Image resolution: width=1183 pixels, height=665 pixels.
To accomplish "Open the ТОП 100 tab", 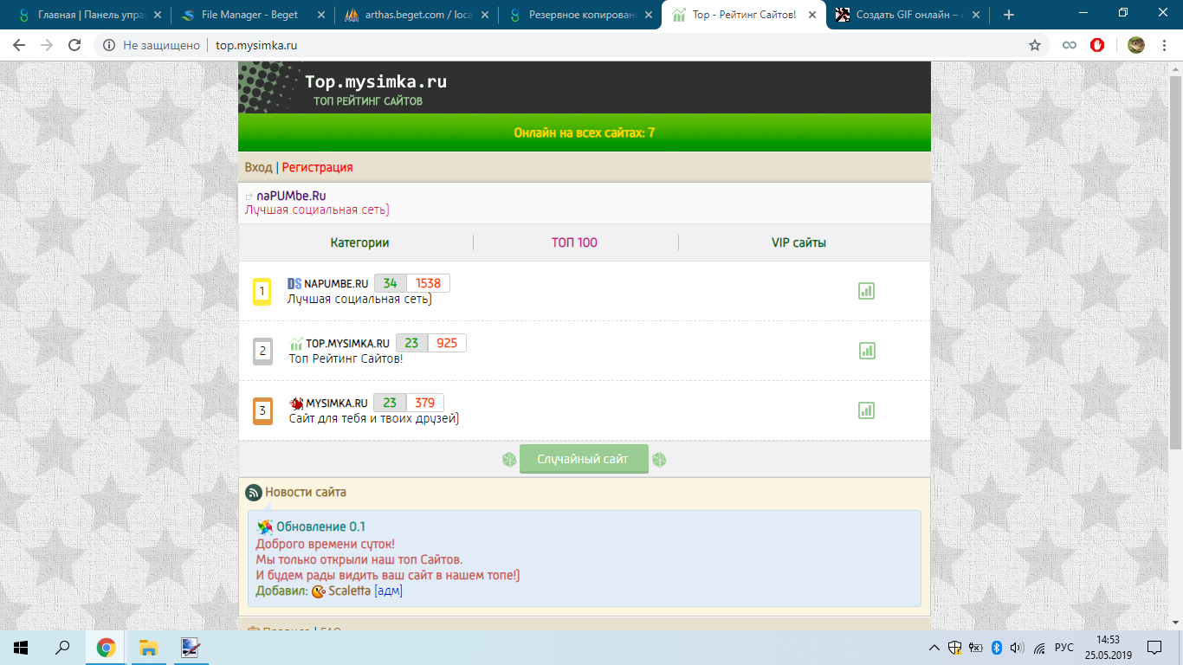I will pos(574,242).
